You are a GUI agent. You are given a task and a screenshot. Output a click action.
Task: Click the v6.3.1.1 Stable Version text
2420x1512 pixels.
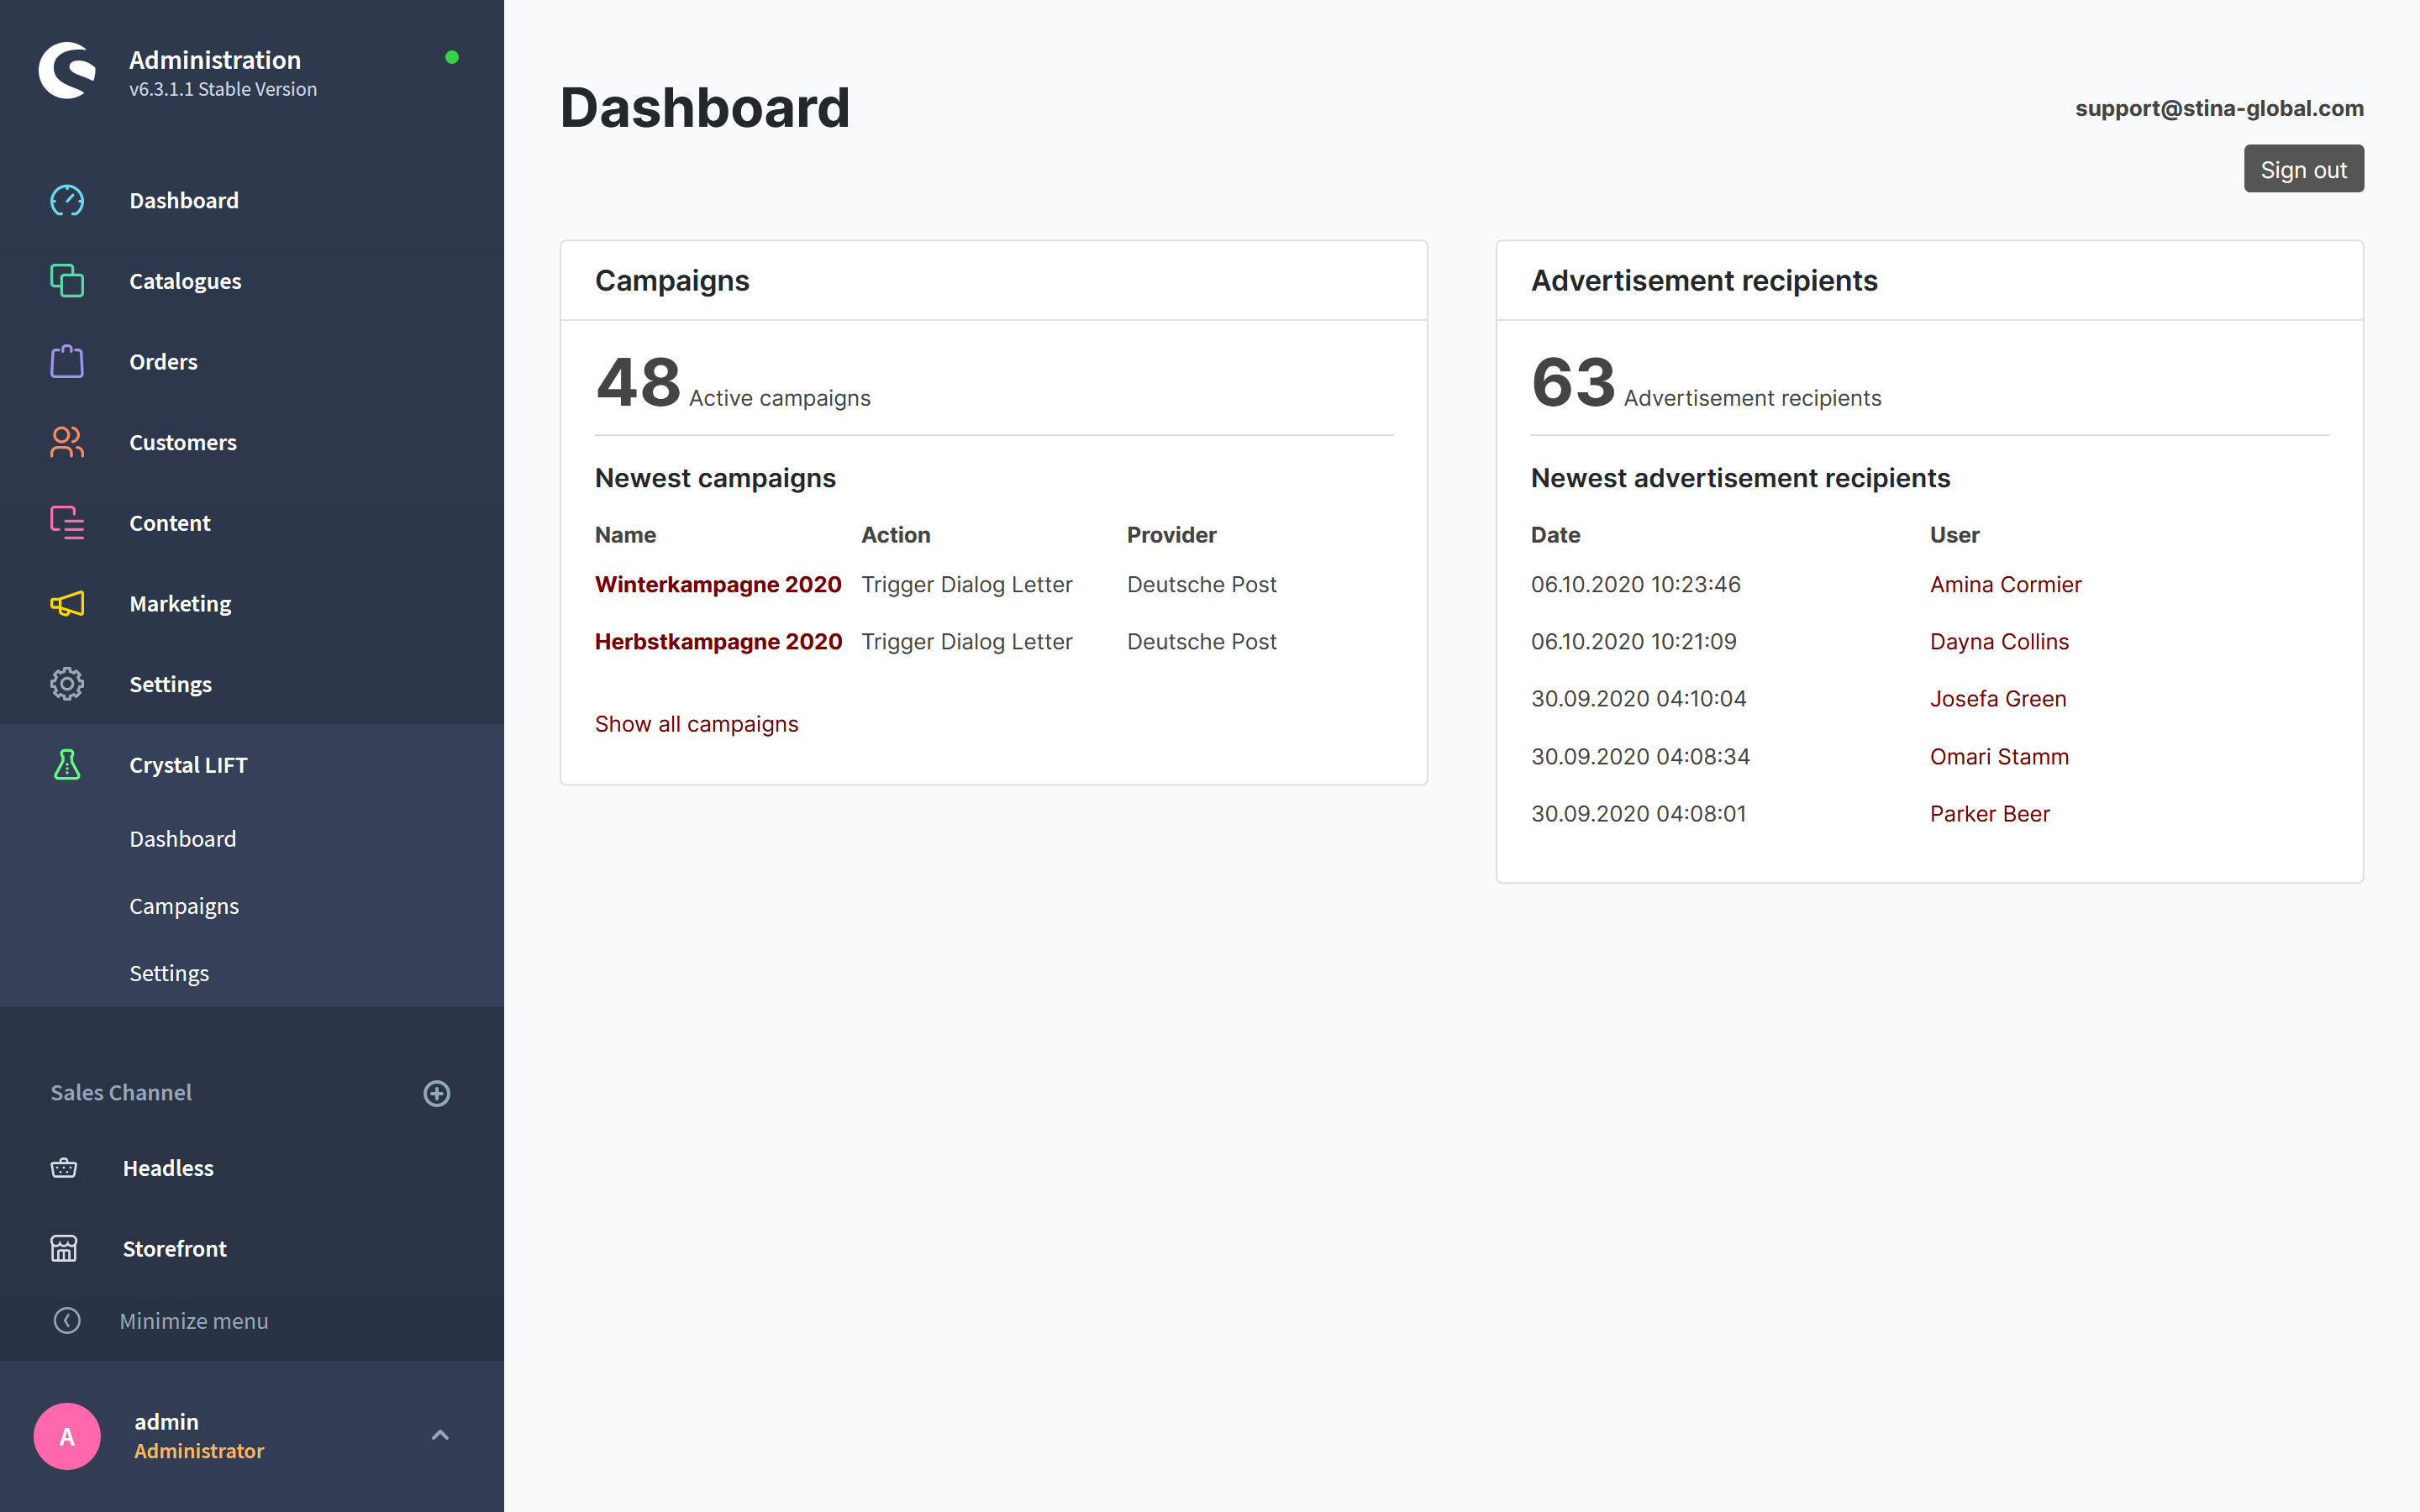pyautogui.click(x=223, y=89)
